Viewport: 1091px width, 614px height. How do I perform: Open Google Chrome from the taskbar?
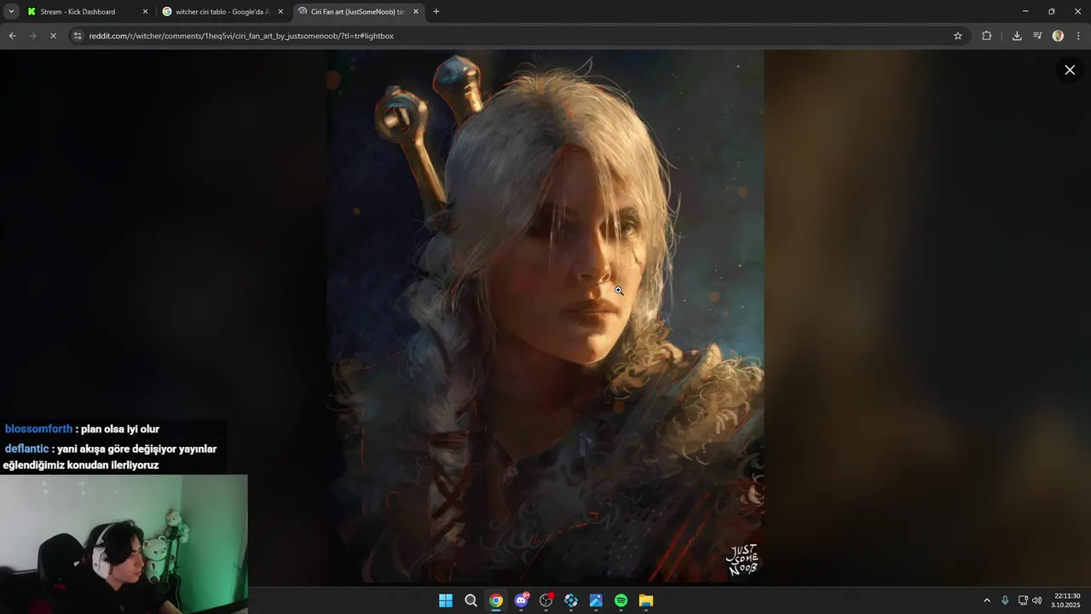click(496, 600)
